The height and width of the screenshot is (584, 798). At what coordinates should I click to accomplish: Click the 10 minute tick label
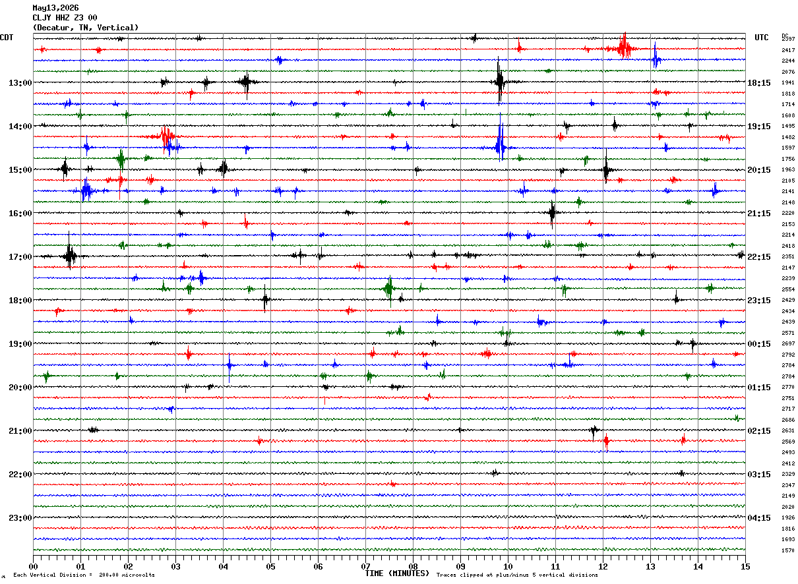(508, 567)
